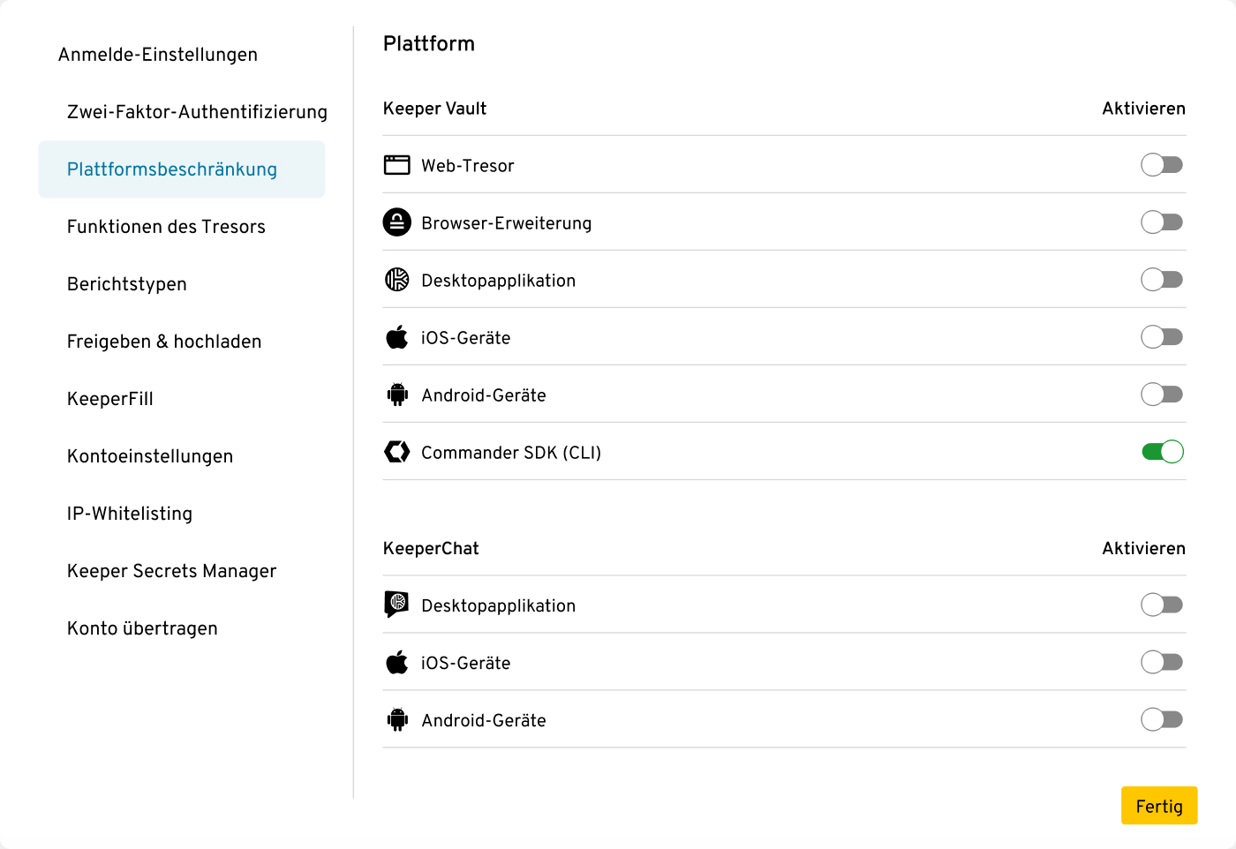Click the Web-Tresor label
Viewport: 1236px width, 849px height.
click(x=468, y=166)
